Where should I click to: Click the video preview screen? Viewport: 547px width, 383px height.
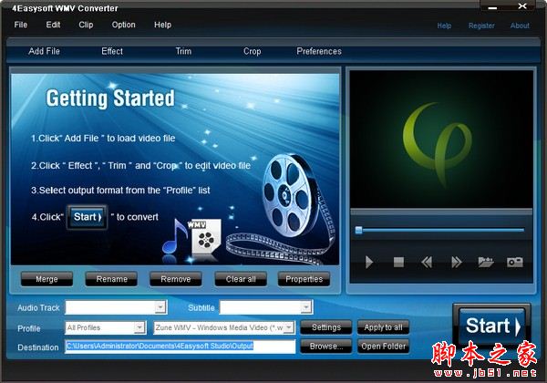tap(441, 139)
